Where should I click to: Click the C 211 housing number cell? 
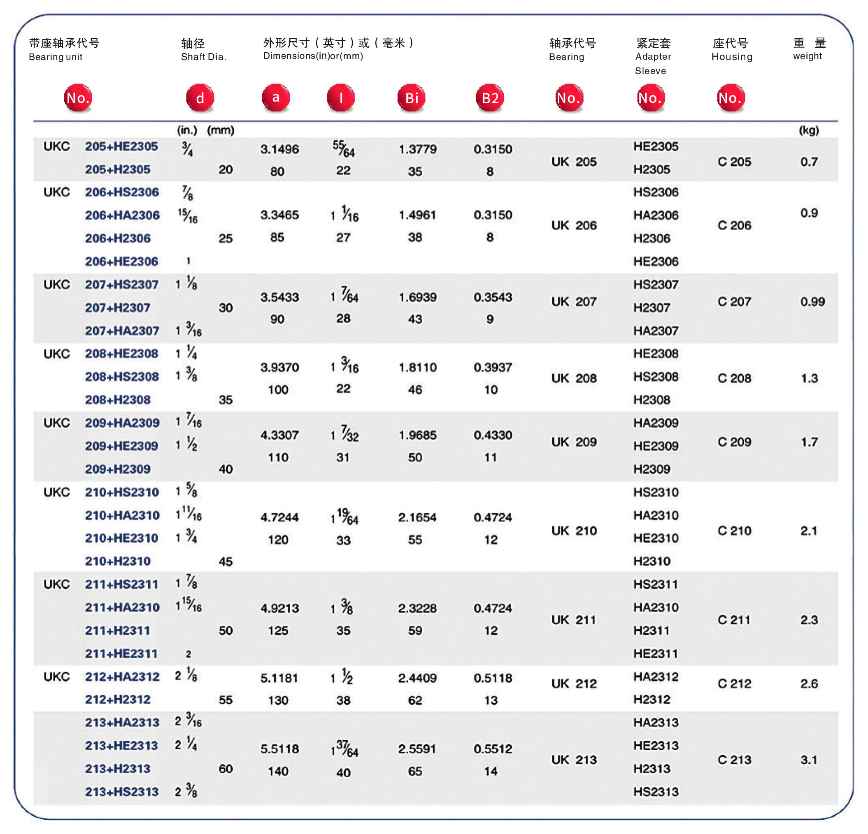tap(734, 620)
